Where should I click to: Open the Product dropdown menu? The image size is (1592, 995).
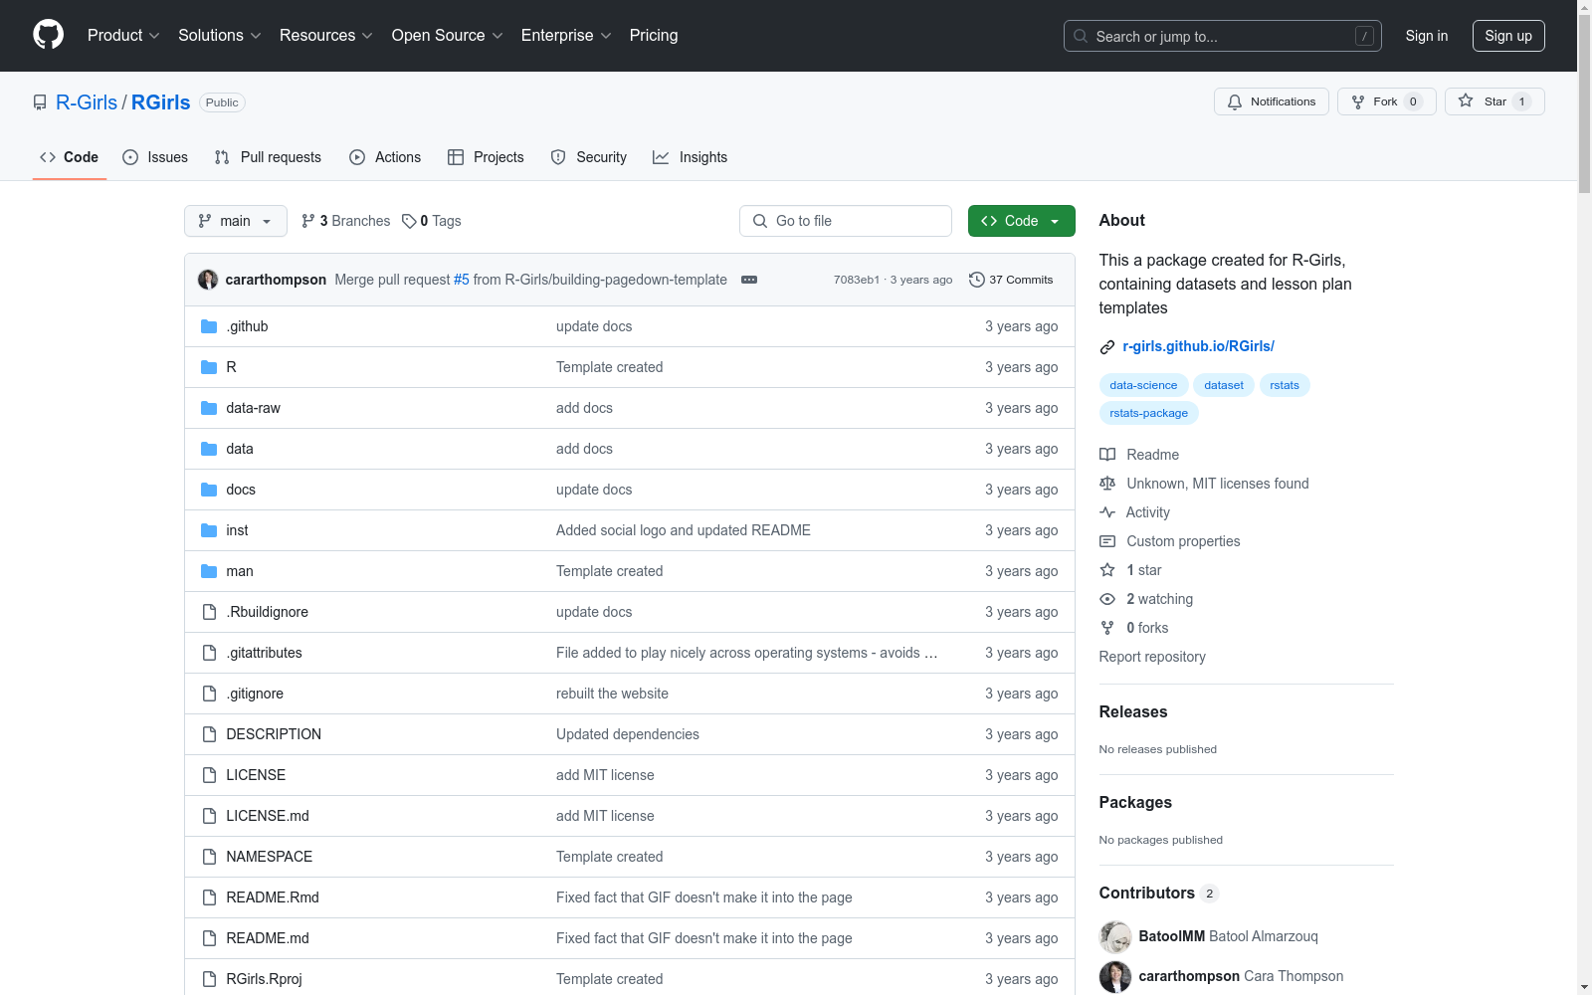123,36
